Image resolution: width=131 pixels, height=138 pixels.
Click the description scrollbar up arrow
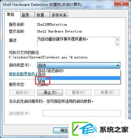(118, 40)
